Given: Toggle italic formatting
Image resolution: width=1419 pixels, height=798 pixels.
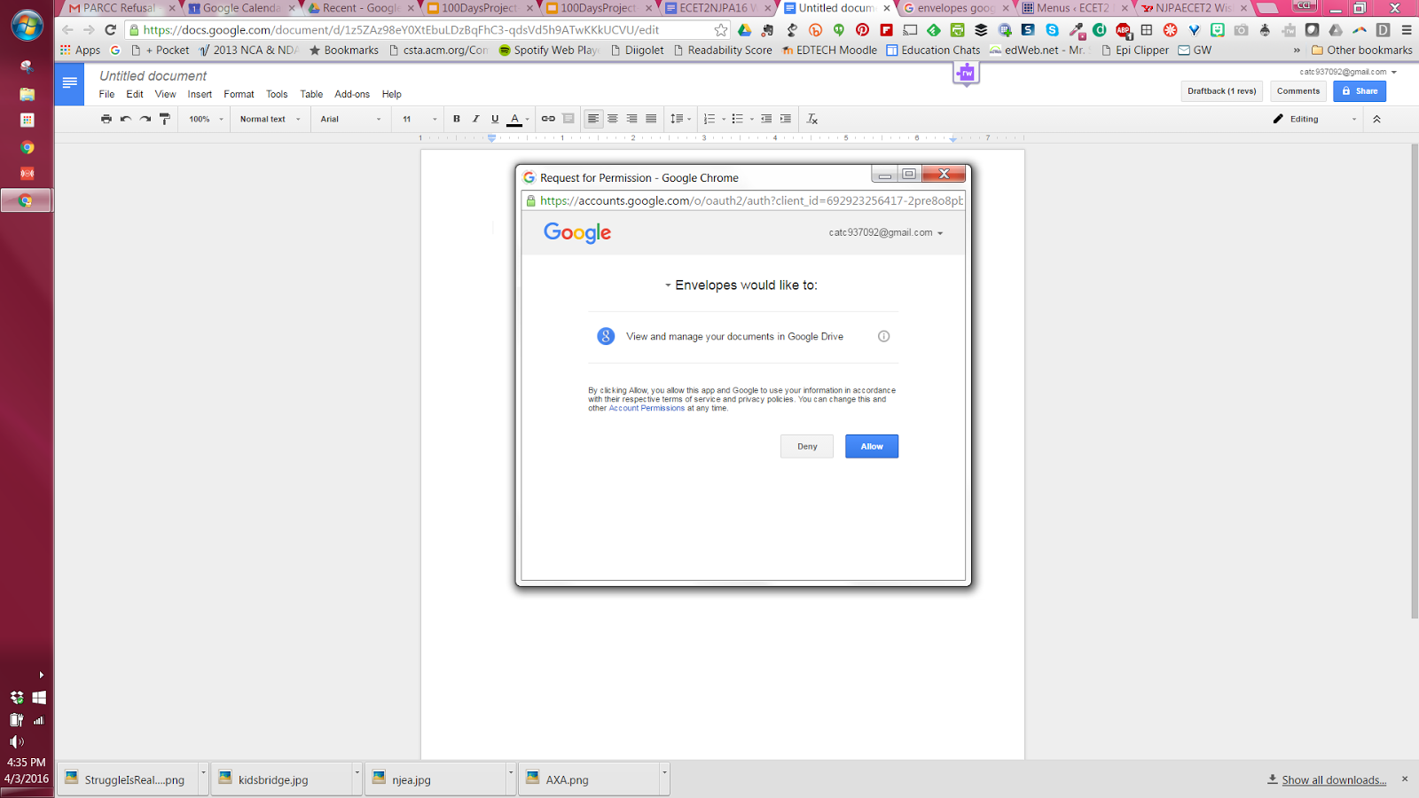Looking at the screenshot, I should [475, 119].
